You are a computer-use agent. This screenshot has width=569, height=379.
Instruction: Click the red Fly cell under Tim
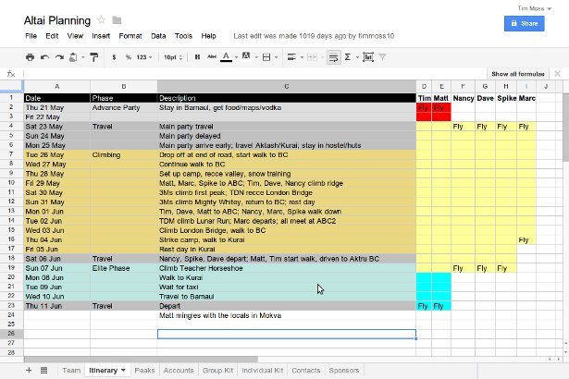(x=424, y=108)
